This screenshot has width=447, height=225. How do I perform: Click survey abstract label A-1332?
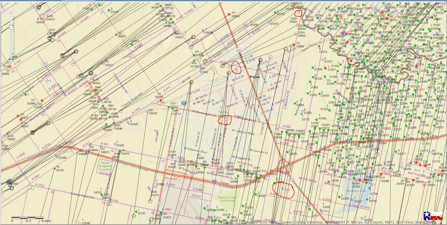tap(40, 185)
